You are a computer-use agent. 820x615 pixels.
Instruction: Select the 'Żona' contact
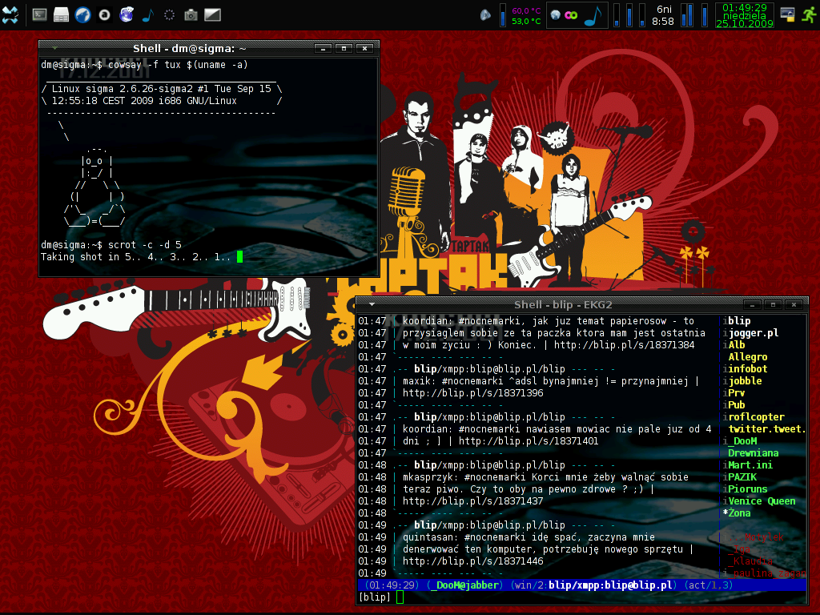coord(739,513)
